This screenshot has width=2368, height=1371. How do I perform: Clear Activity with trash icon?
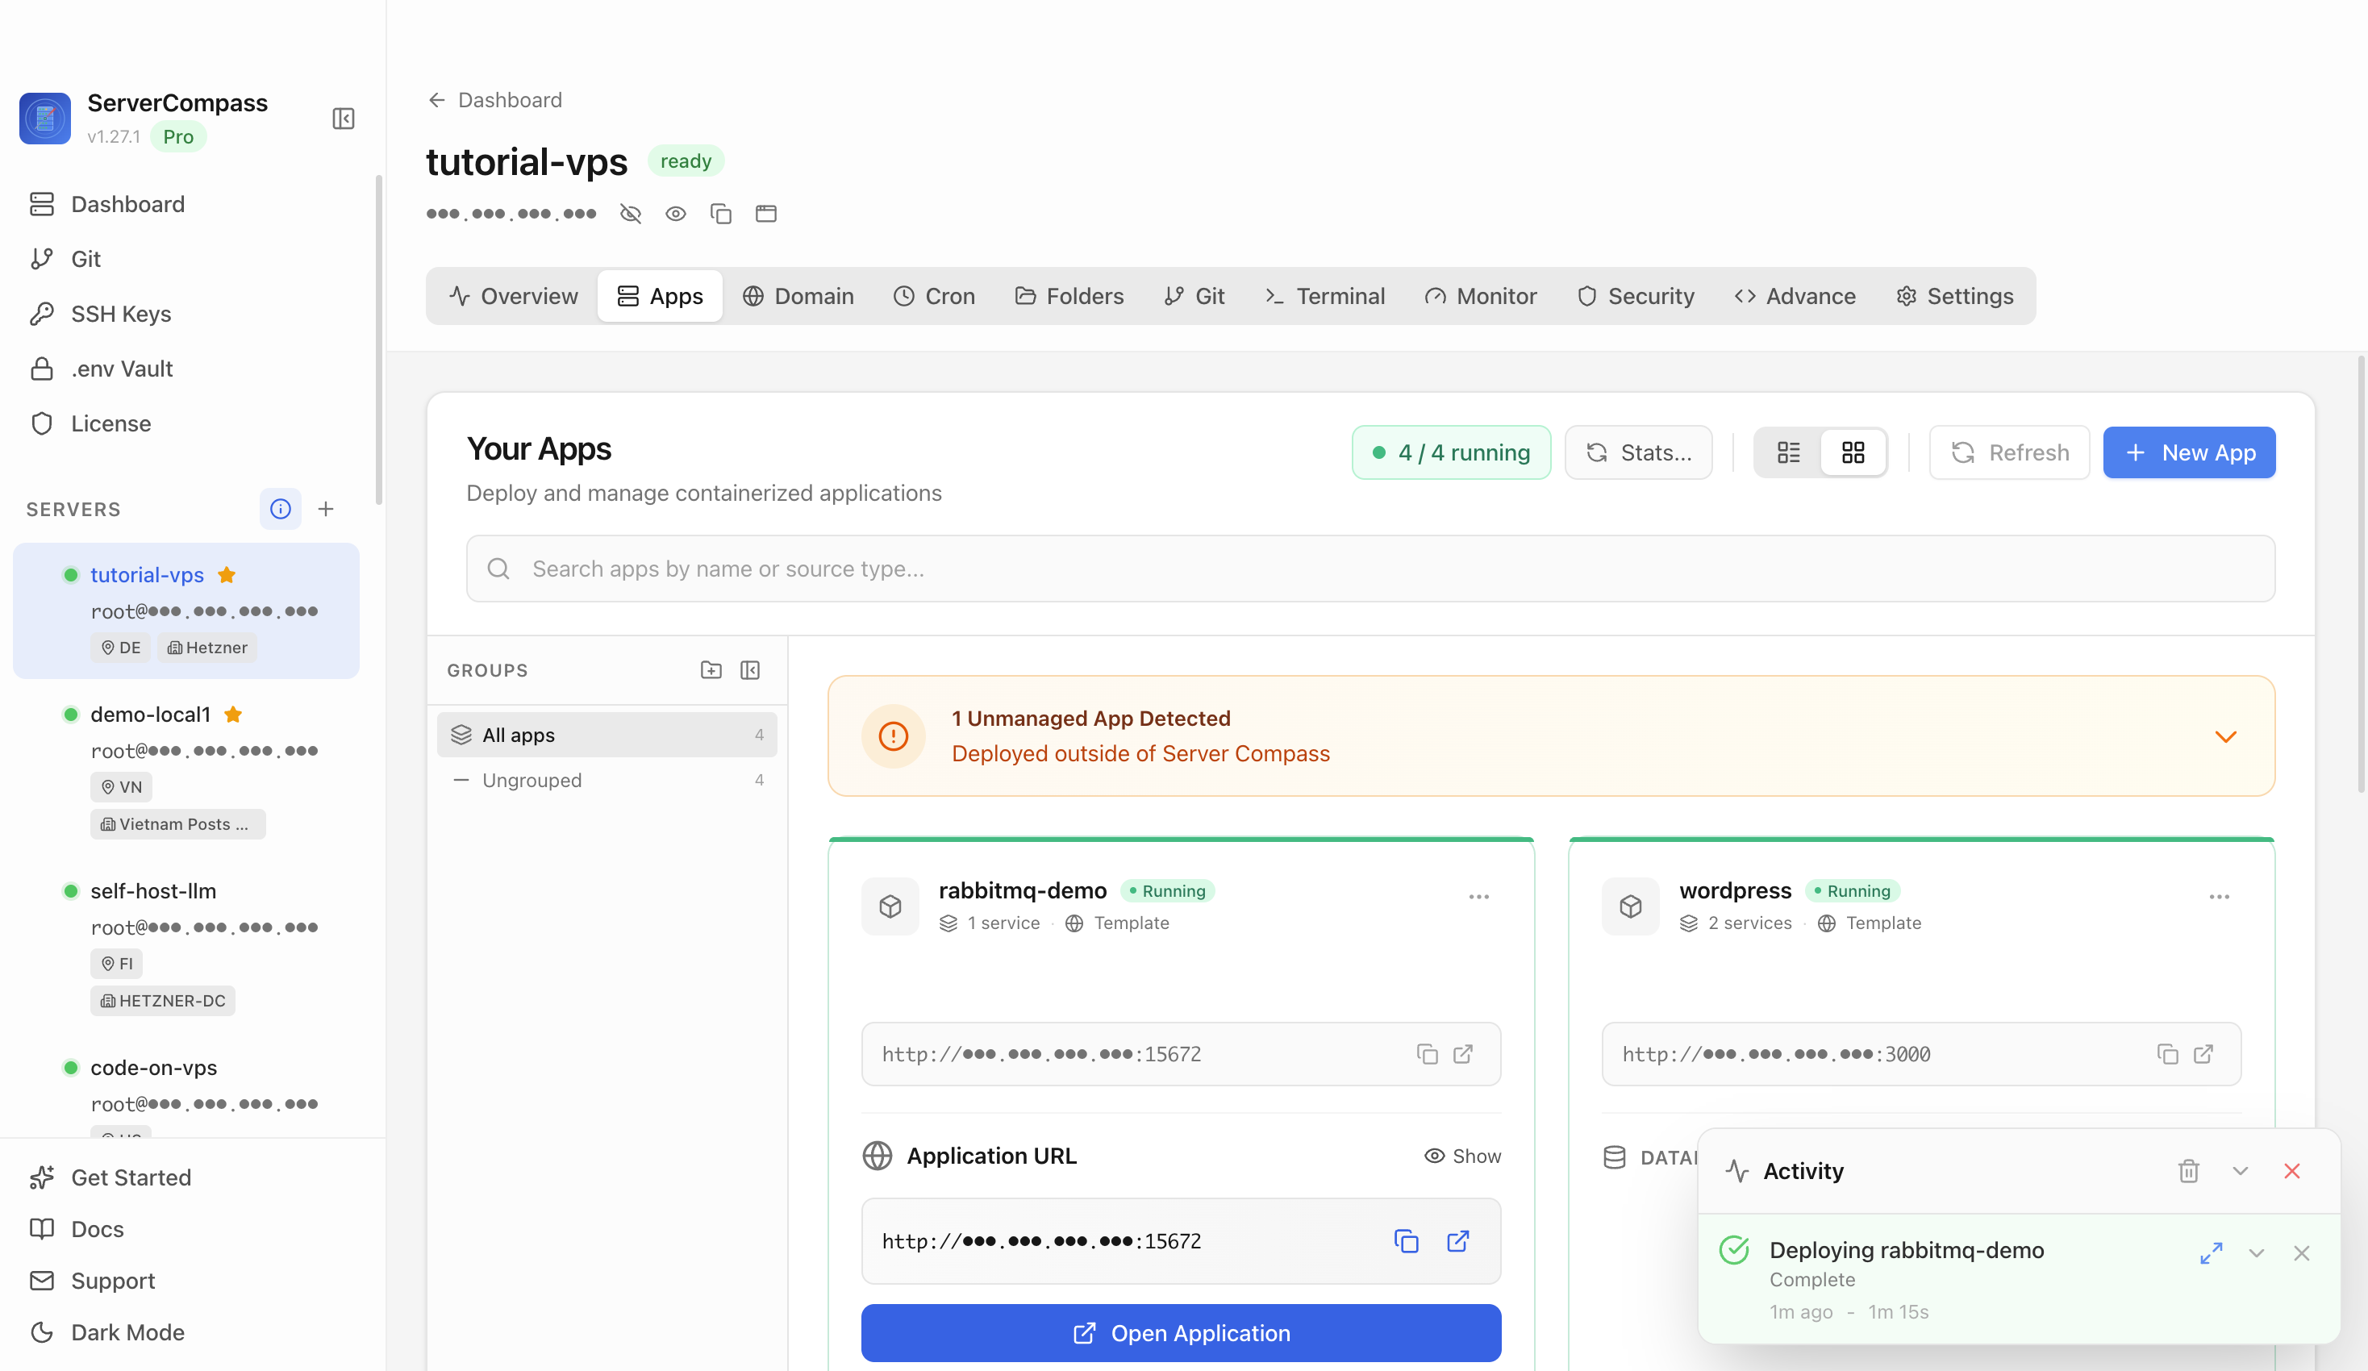[x=2188, y=1171]
